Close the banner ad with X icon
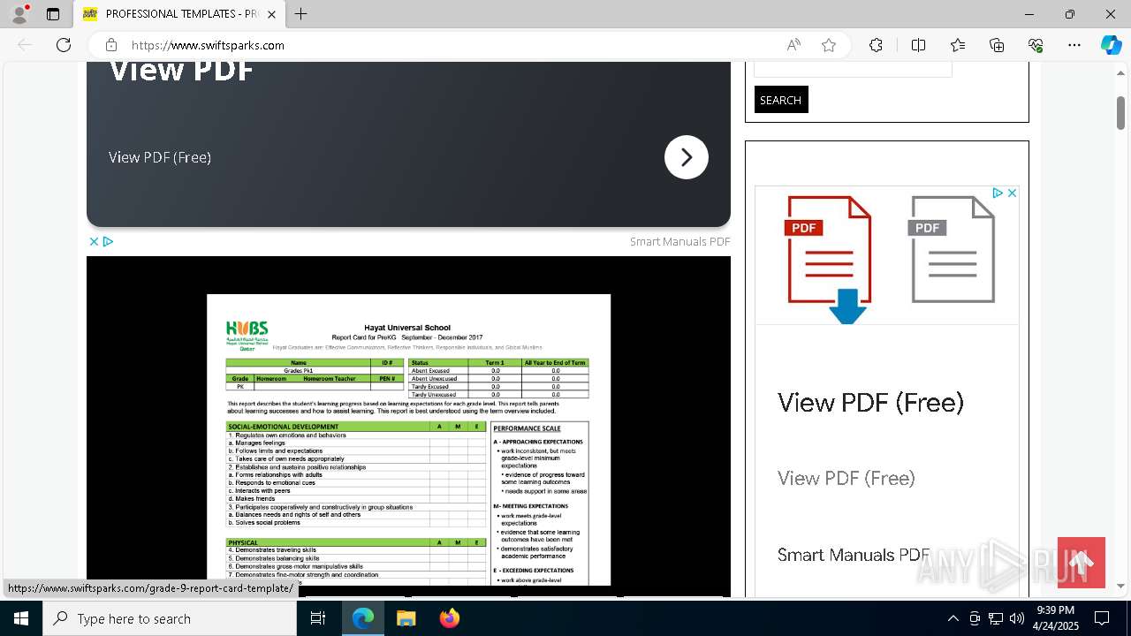The width and height of the screenshot is (1131, 636). [x=94, y=241]
